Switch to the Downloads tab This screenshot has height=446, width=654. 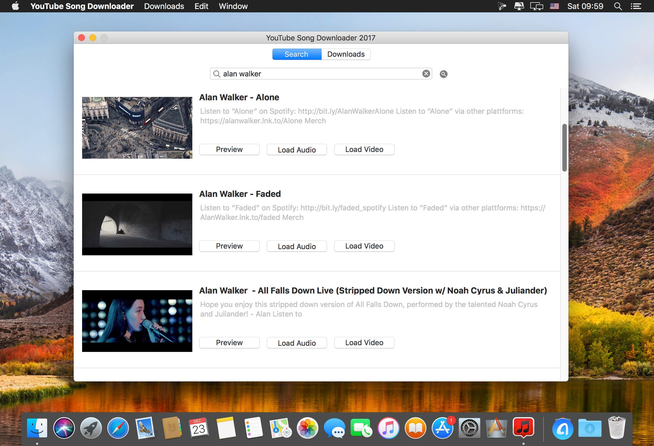click(346, 54)
